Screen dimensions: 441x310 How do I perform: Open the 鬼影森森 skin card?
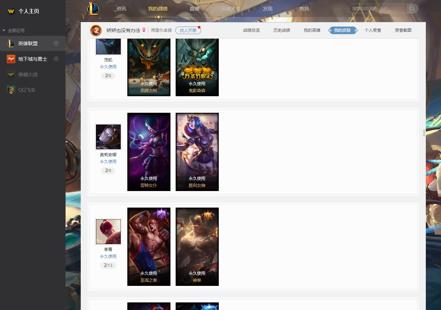point(197,67)
